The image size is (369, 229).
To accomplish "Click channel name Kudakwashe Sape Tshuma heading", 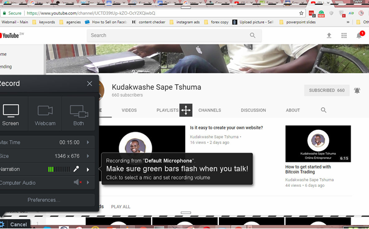I will (x=157, y=87).
